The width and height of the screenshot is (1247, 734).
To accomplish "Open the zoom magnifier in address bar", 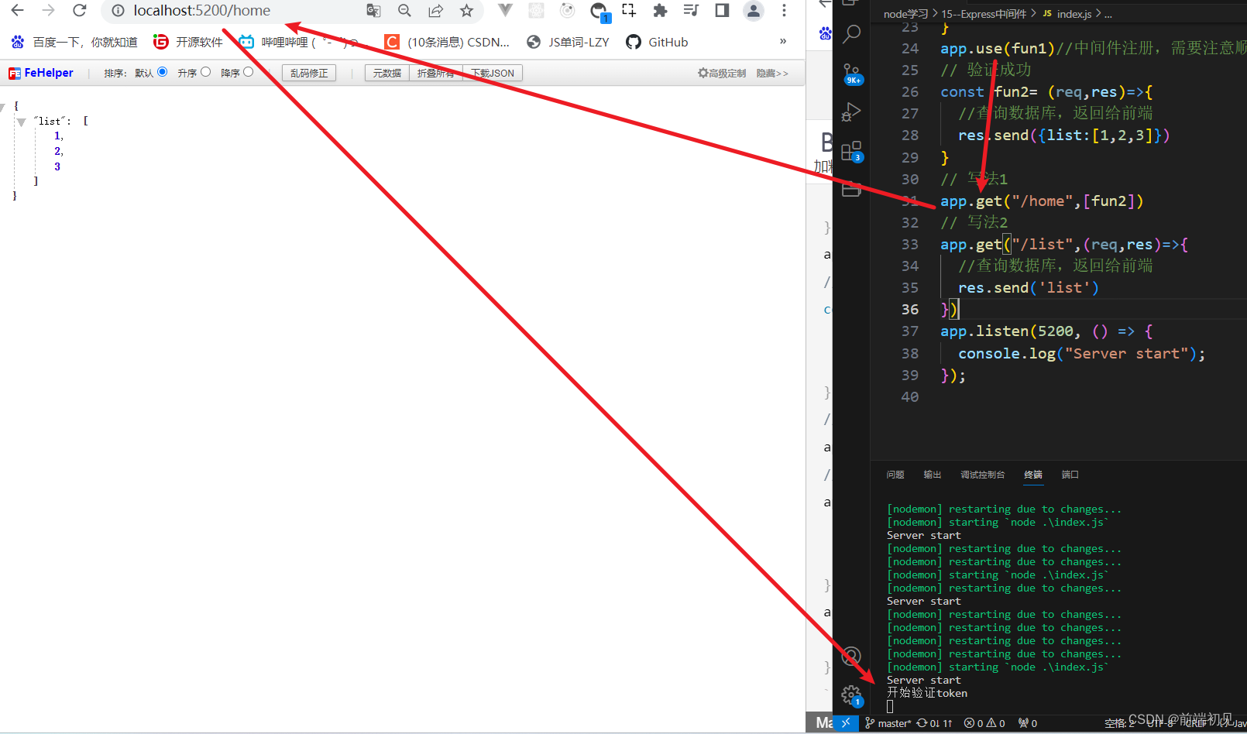I will 404,11.
